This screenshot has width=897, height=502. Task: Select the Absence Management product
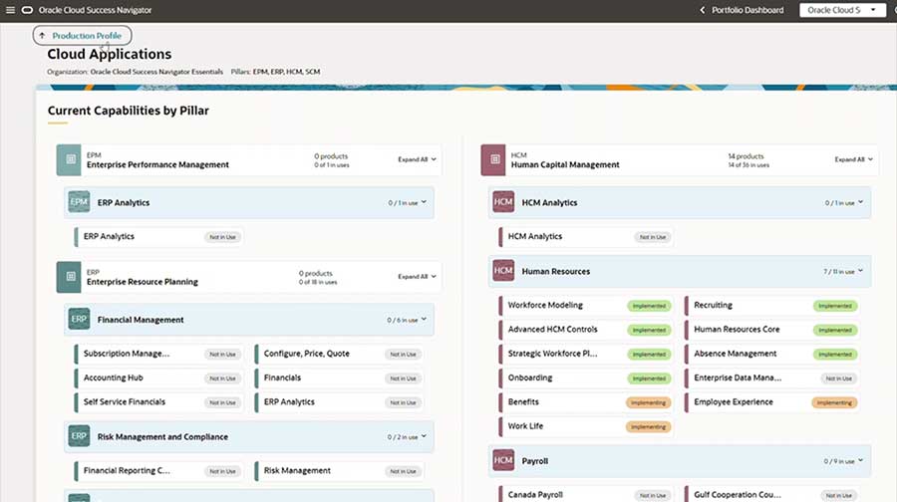click(771, 354)
